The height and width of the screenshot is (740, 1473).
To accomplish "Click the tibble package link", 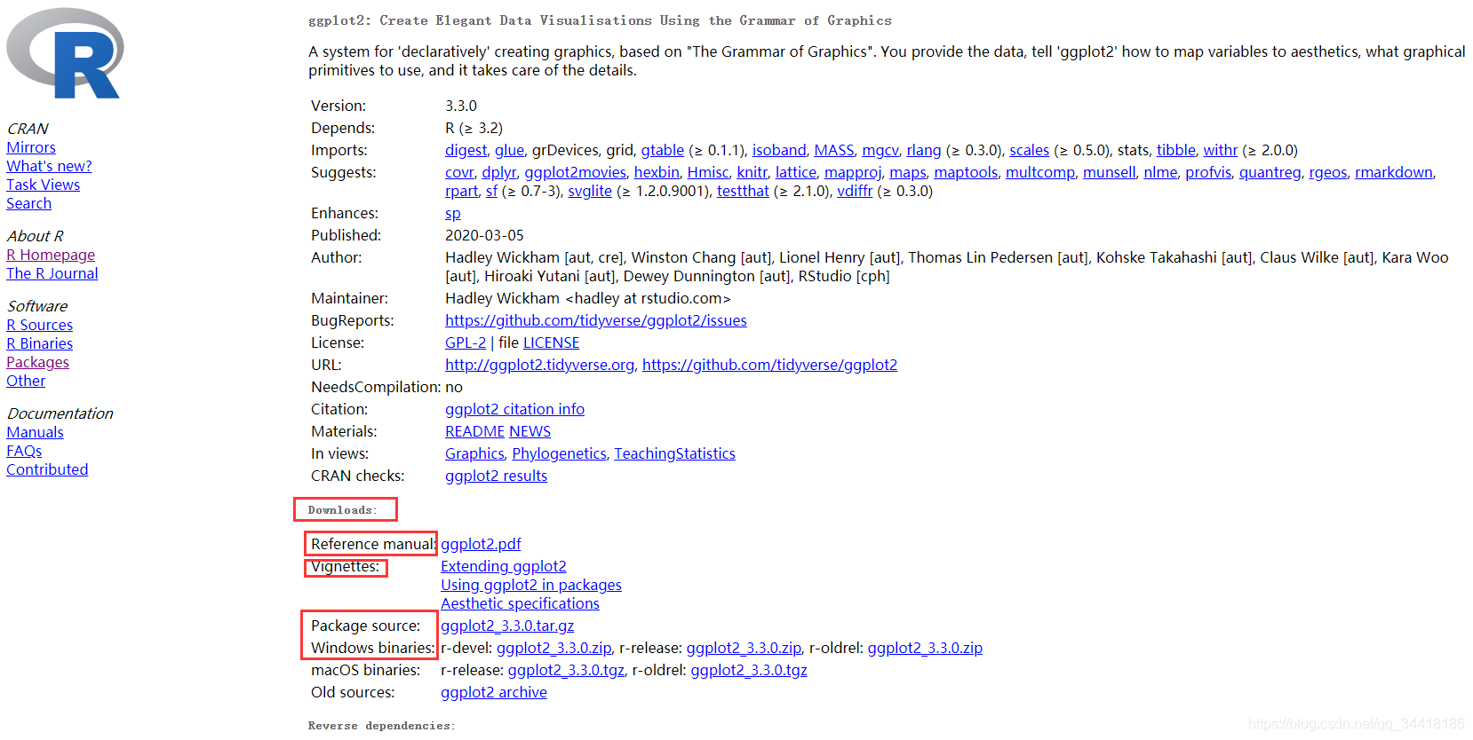I will (x=1176, y=150).
